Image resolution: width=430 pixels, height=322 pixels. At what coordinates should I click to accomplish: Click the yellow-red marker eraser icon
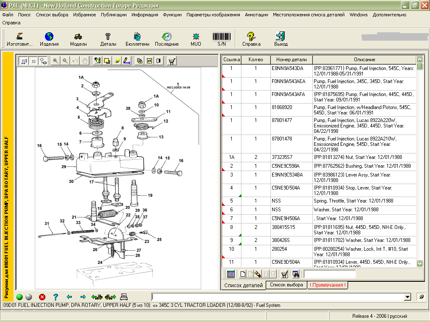pyautogui.click(x=257, y=274)
